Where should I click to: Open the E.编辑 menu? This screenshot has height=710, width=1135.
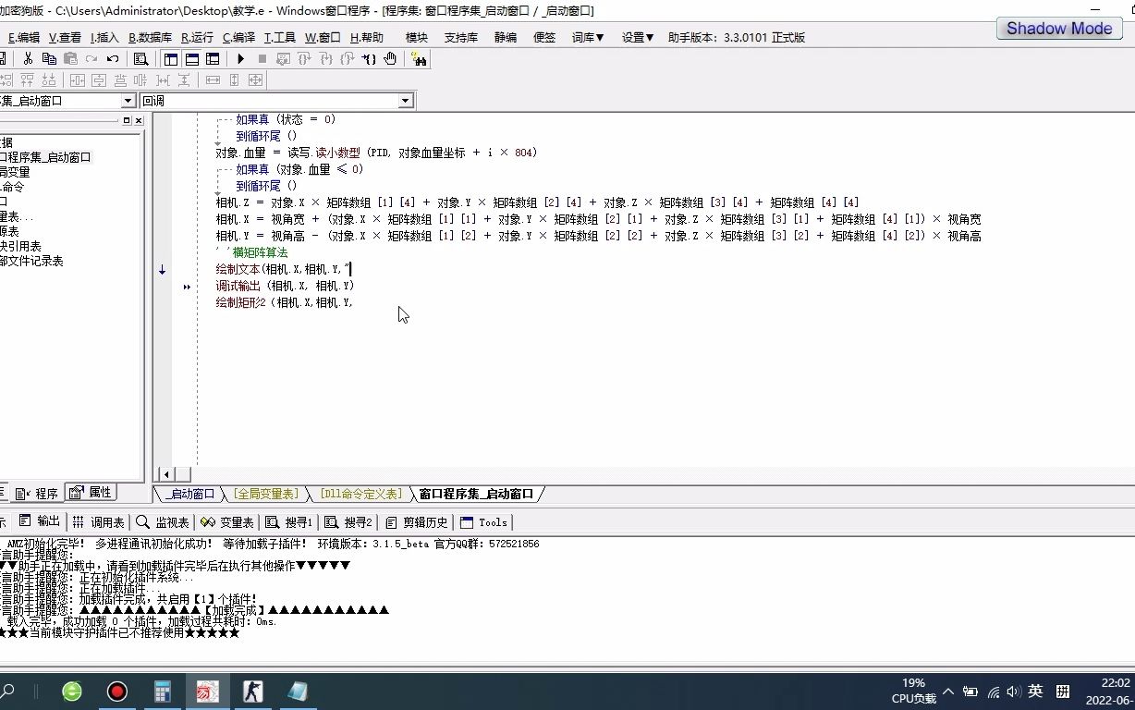[23, 38]
